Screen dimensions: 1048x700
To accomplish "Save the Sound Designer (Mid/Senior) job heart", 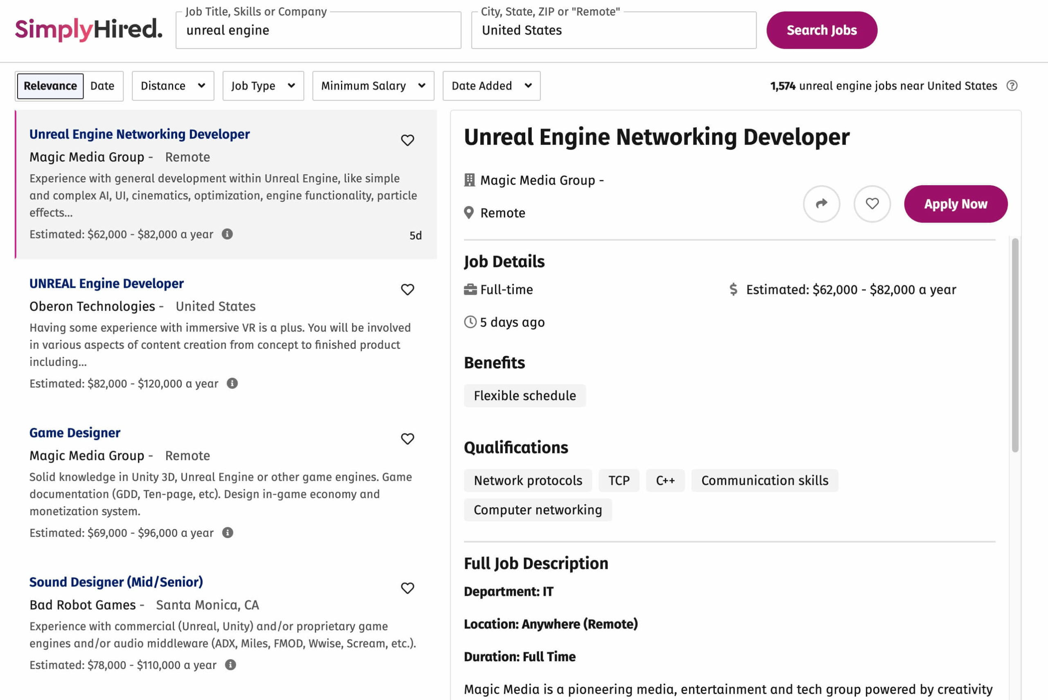I will coord(407,588).
